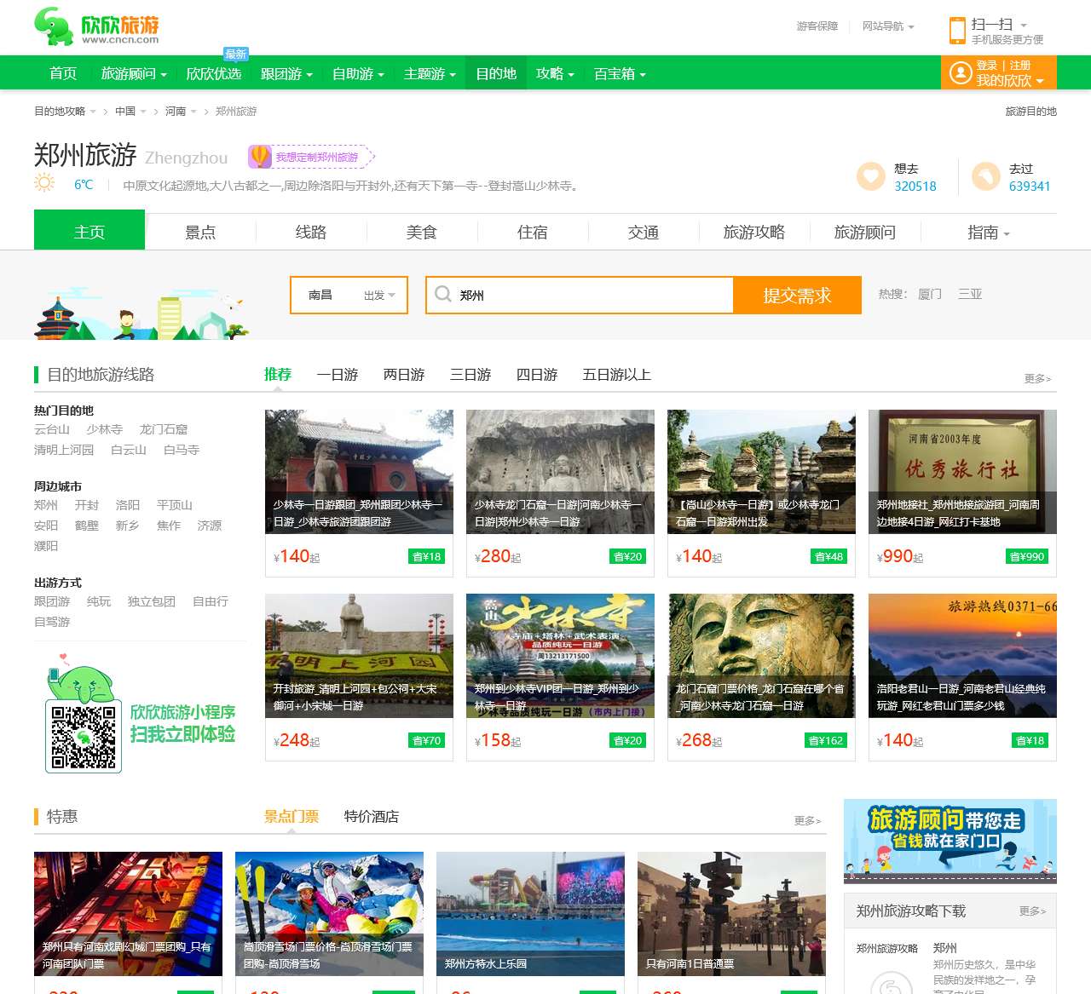Click the heart icon beside 想去
The image size is (1091, 994).
pos(870,176)
